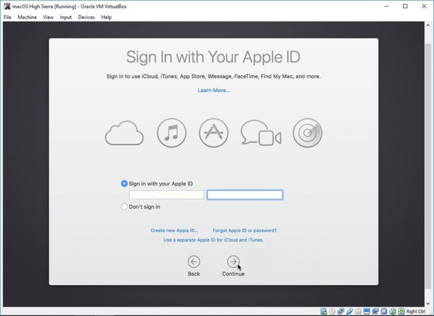Open the 'Create new Apple ID' link
Viewport: 434px width, 316px height.
(174, 230)
